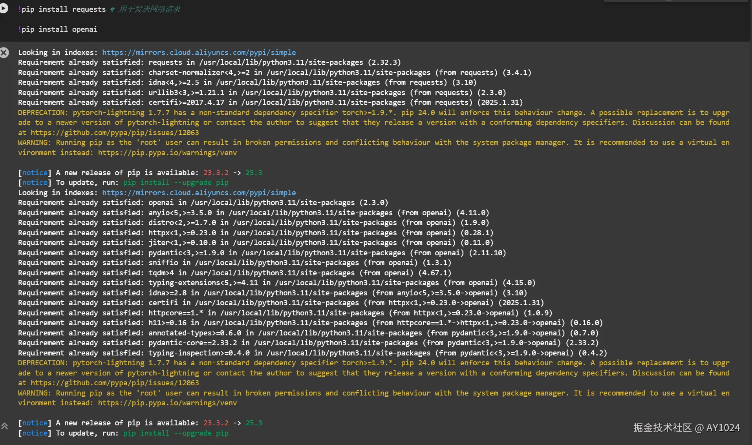
Task: Select the "tqdm>4" requirement line
Action: pyautogui.click(x=235, y=273)
